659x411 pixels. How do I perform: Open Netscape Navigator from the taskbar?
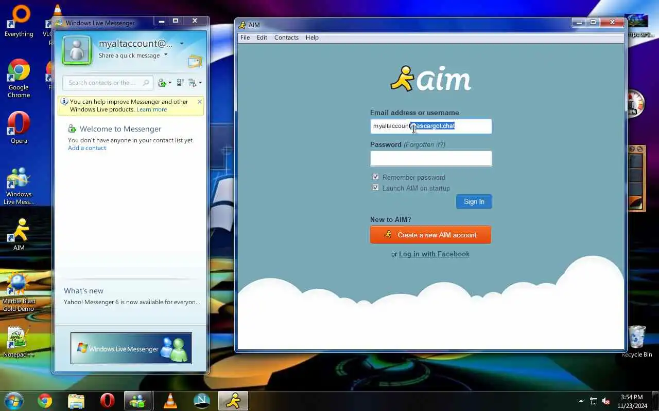(x=201, y=401)
